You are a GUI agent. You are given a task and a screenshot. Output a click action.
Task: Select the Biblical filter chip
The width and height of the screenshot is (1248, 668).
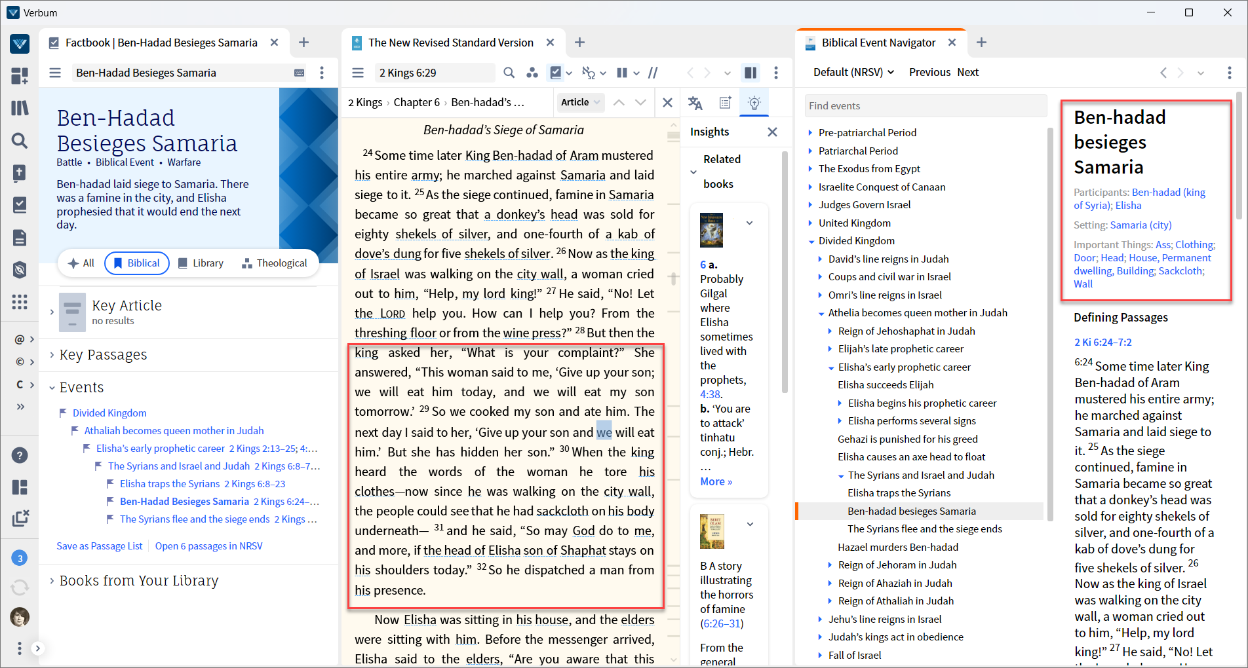click(137, 263)
